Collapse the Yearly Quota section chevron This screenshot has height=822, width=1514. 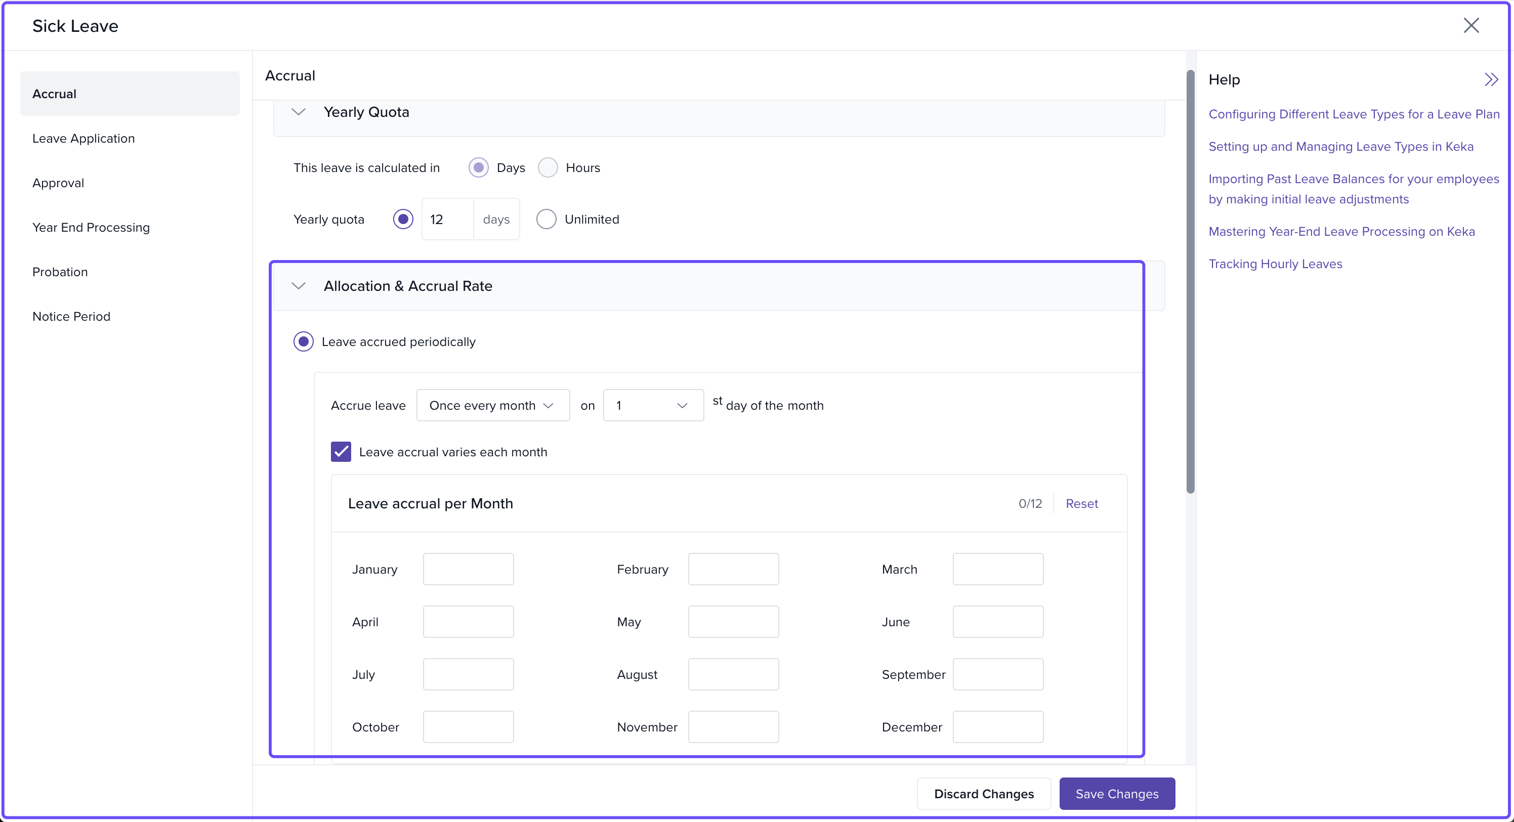coord(299,112)
